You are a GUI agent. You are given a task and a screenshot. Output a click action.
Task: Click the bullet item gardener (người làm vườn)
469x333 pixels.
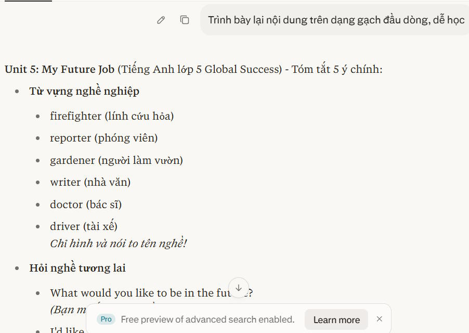pyautogui.click(x=116, y=160)
